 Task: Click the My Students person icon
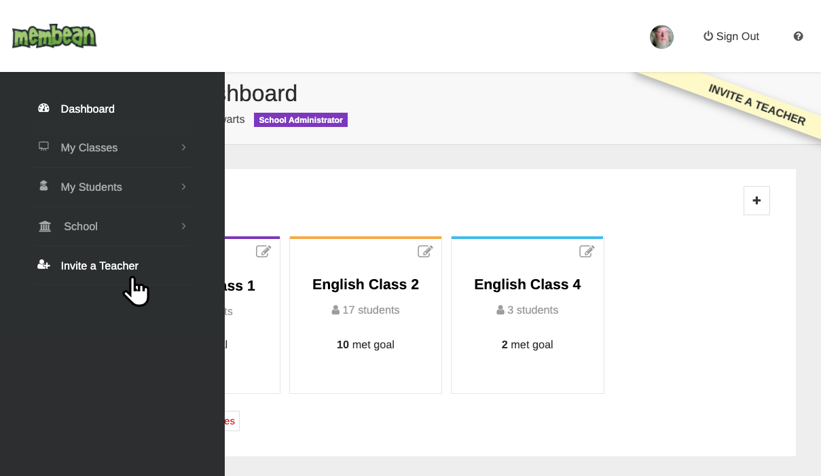coord(43,186)
